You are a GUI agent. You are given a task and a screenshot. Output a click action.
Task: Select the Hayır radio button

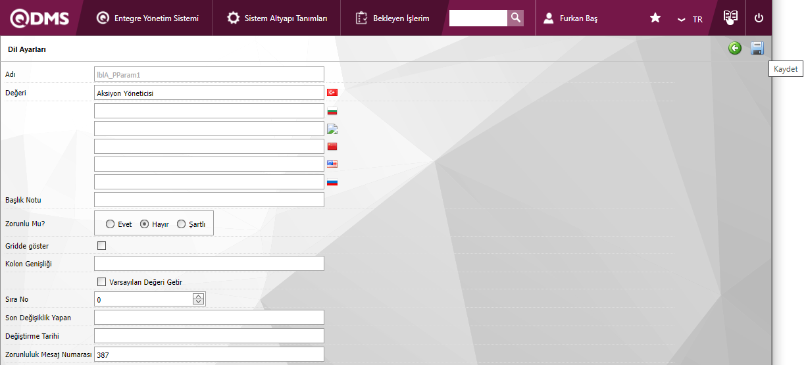pyautogui.click(x=145, y=224)
